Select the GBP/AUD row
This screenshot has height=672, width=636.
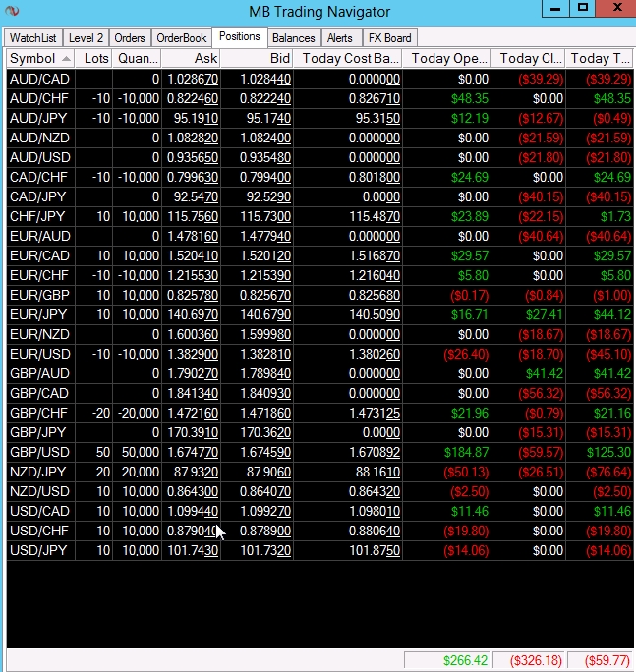pos(319,373)
